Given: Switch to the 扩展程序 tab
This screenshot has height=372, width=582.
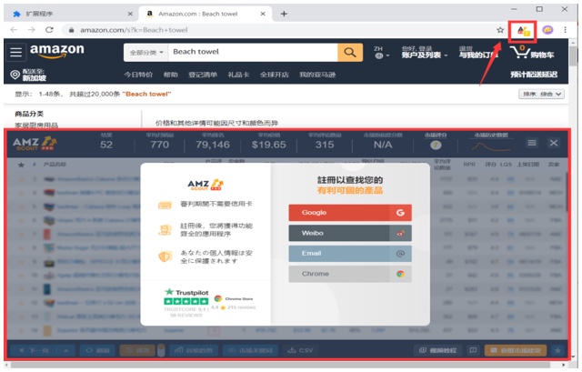Looking at the screenshot, I should click(71, 14).
